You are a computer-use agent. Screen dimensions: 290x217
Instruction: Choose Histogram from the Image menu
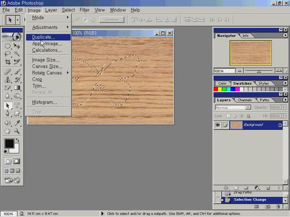(48, 102)
